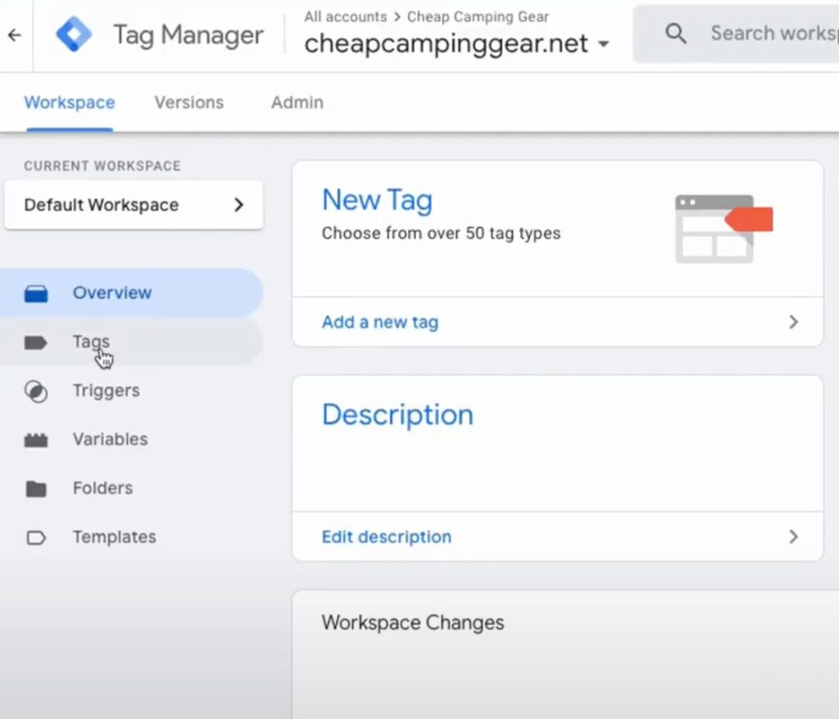Click the Description card heading
The height and width of the screenshot is (719, 839).
coord(397,414)
